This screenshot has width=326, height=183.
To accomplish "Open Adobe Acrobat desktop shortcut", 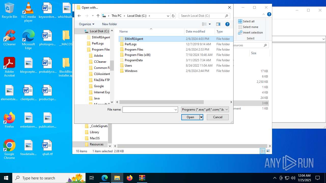I will (9, 67).
